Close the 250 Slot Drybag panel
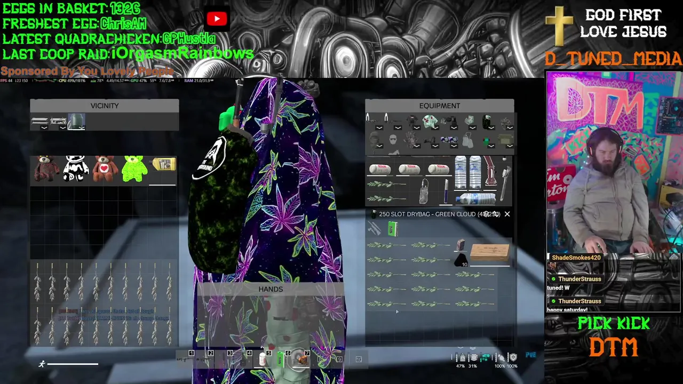Image resolution: width=683 pixels, height=384 pixels. pos(507,214)
